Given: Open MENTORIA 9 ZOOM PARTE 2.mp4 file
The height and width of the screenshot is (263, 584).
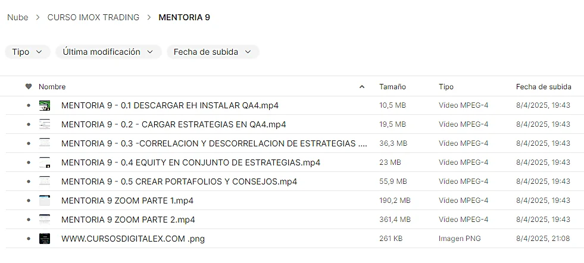Looking at the screenshot, I should point(128,220).
